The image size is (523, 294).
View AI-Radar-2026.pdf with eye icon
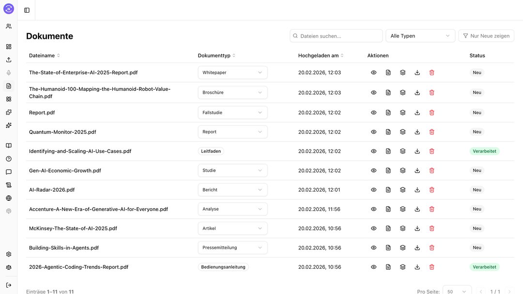pos(373,190)
